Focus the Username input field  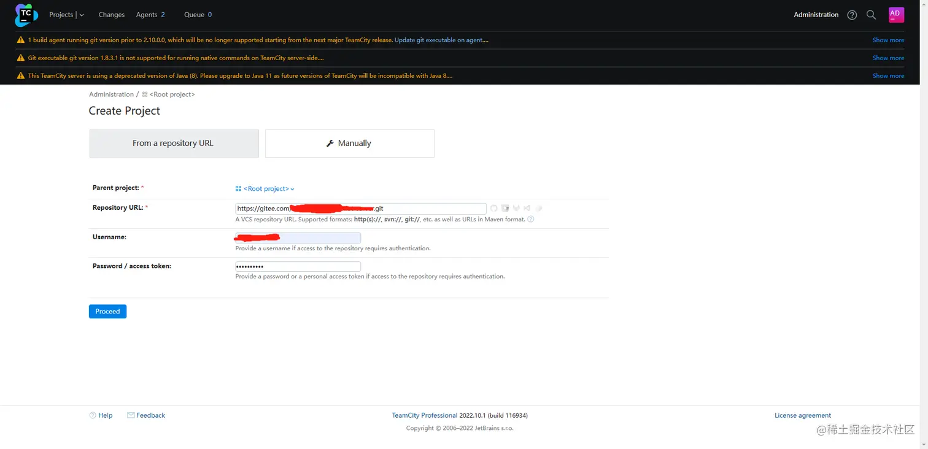click(298, 238)
